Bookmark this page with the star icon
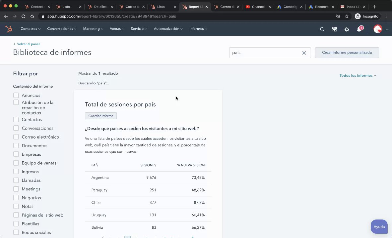392x238 pixels. [x=347, y=16]
